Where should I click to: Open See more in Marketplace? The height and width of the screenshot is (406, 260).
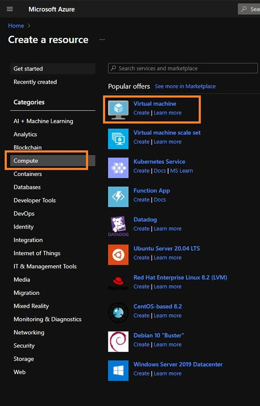185,86
